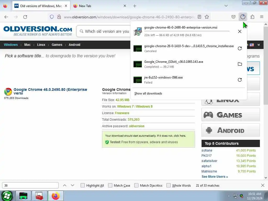Open the Pocket save icon

[233, 17]
